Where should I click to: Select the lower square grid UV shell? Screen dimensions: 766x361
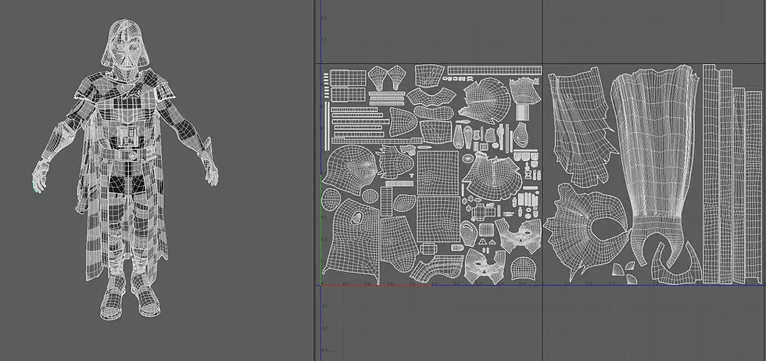pos(438,220)
